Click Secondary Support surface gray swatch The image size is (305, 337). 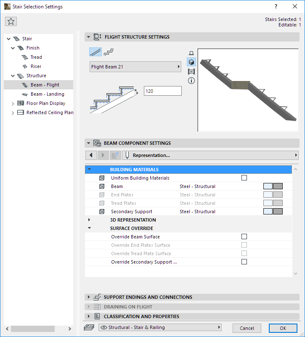point(278,211)
